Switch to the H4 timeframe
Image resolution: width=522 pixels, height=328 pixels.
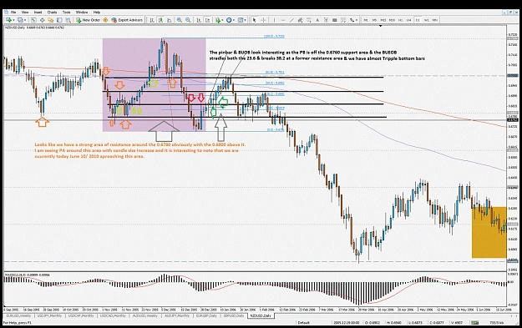(x=409, y=20)
